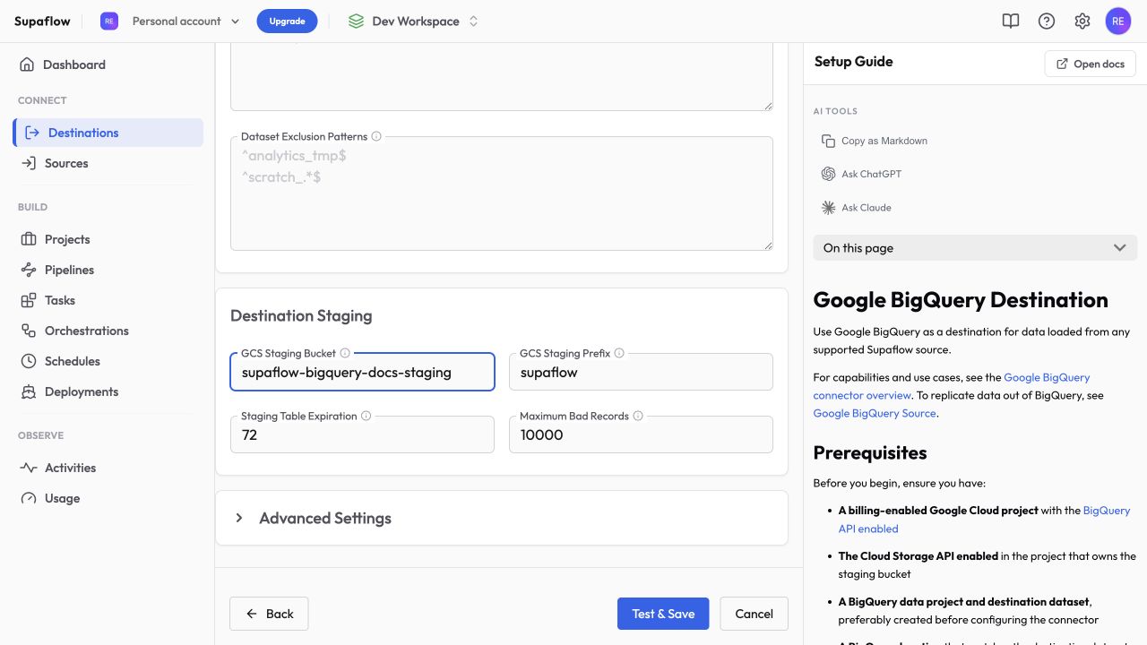
Task: Click the Ask Claude logo icon
Action: coord(828,207)
